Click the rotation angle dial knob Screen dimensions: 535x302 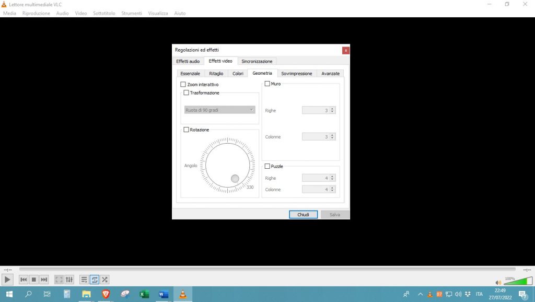[x=235, y=179]
